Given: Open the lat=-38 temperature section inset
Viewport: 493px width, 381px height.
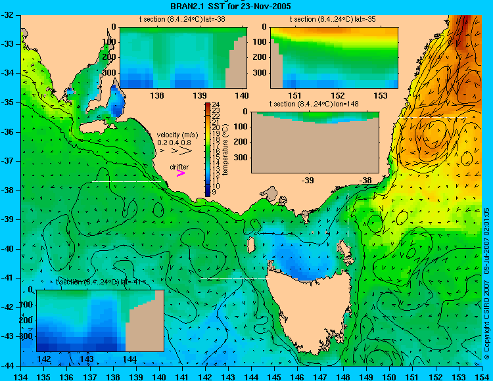Looking at the screenshot, I should tap(183, 58).
